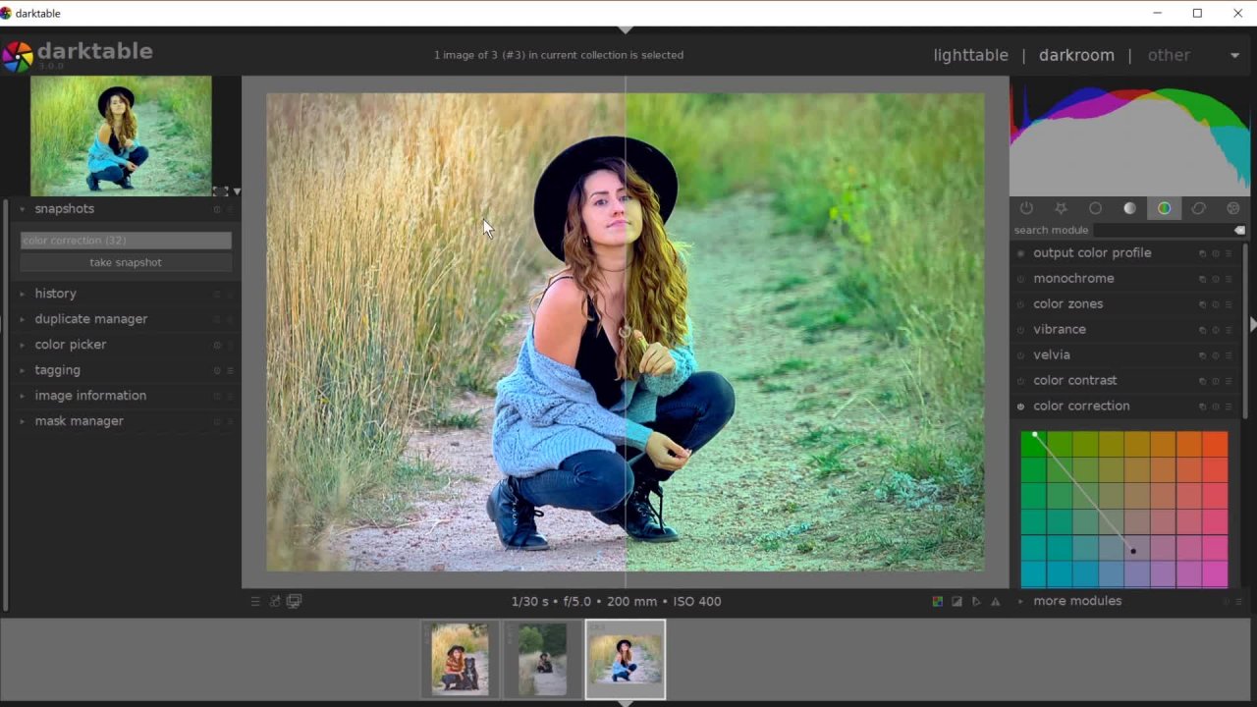The width and height of the screenshot is (1257, 707).
Task: Show favorite modules group (star icon)
Action: [x=1061, y=208]
